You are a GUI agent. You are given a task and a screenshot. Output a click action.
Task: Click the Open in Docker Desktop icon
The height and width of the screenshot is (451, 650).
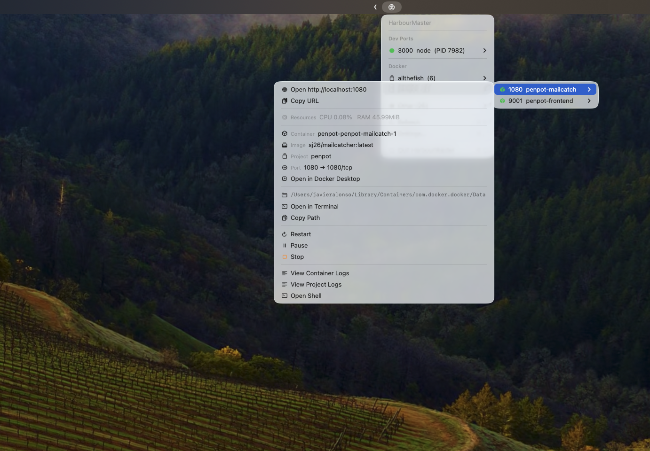[x=285, y=179]
